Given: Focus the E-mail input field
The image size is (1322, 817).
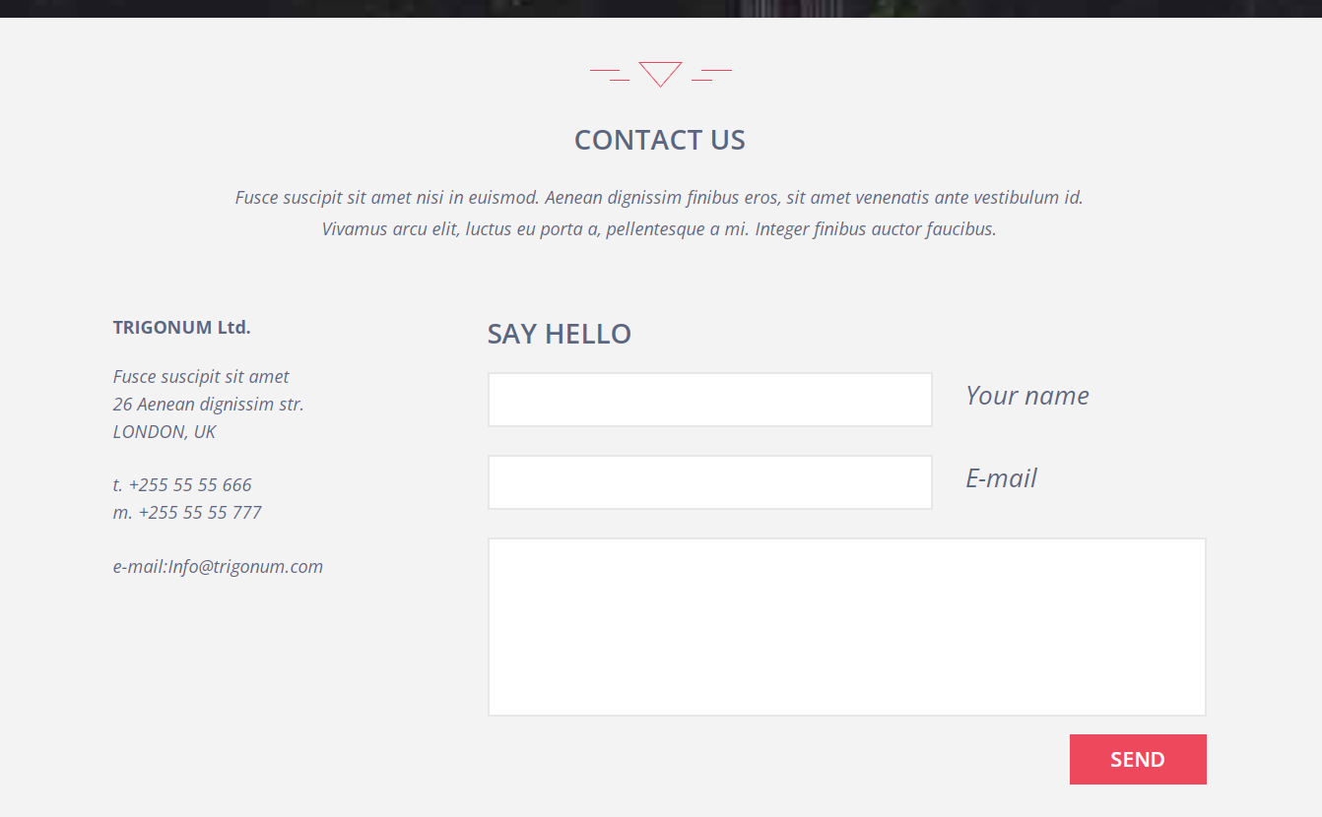Looking at the screenshot, I should (709, 482).
